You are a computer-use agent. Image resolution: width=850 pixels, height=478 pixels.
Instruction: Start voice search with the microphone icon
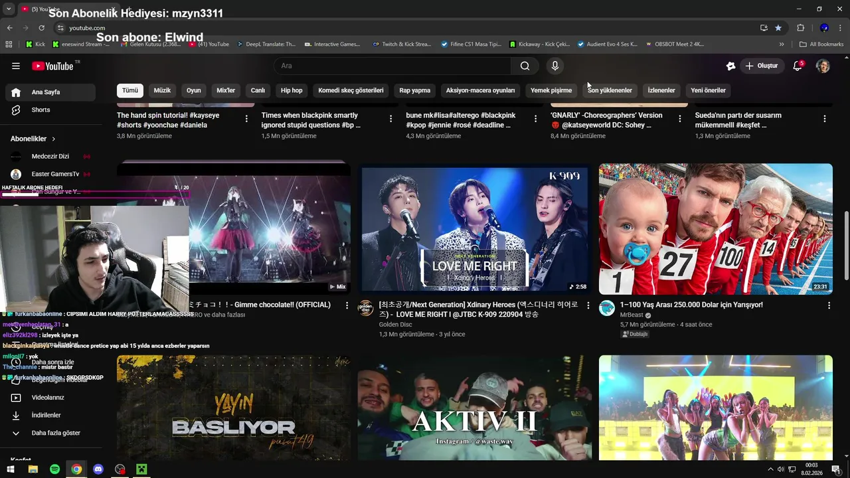click(x=555, y=66)
